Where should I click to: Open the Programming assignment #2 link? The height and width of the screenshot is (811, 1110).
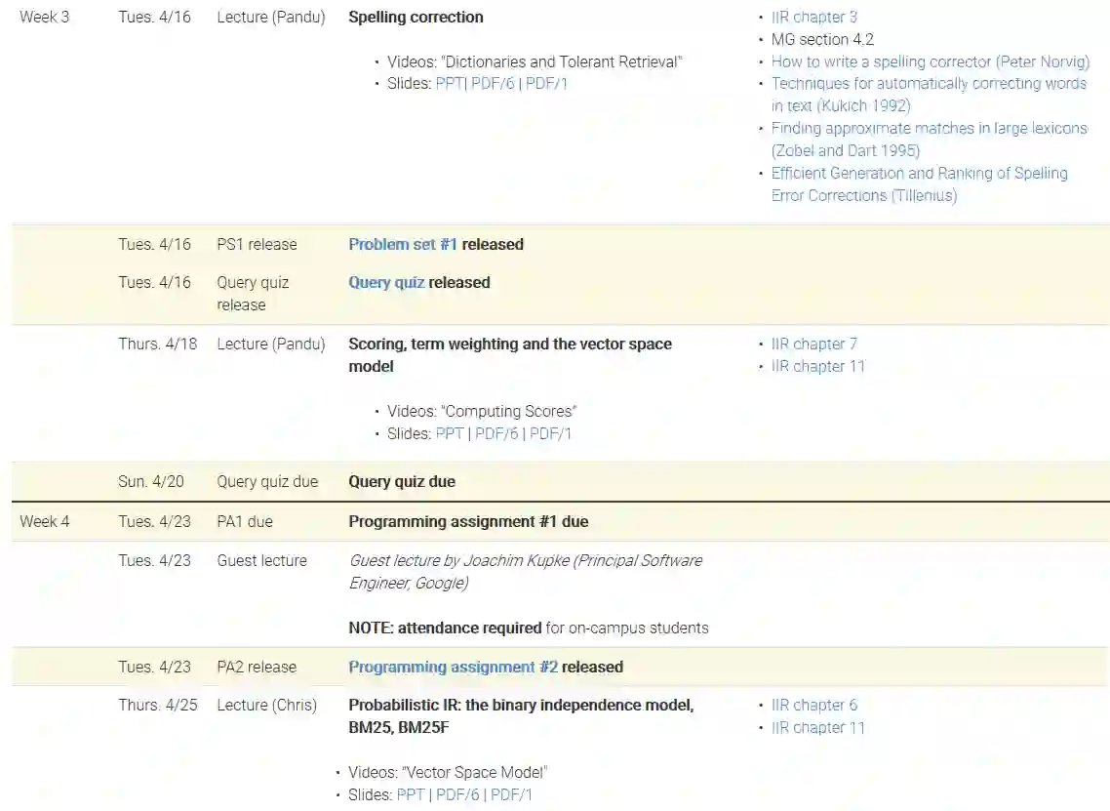point(453,667)
